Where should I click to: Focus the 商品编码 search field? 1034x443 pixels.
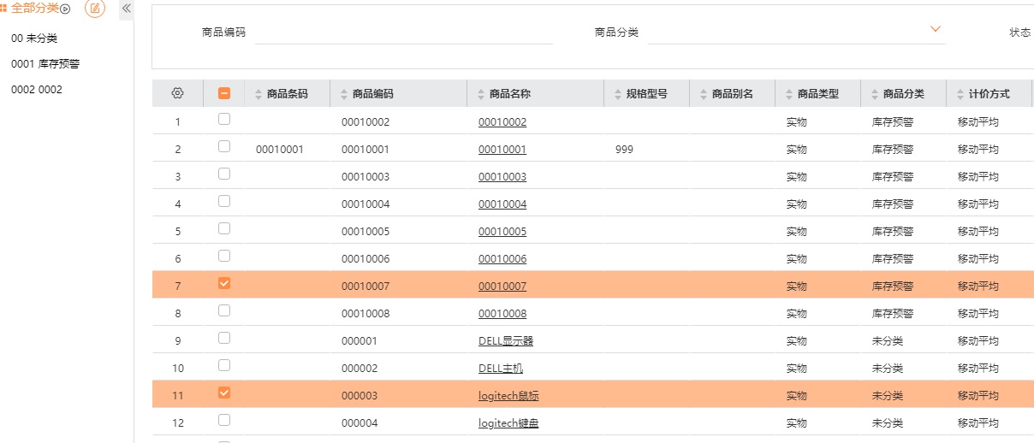point(404,32)
